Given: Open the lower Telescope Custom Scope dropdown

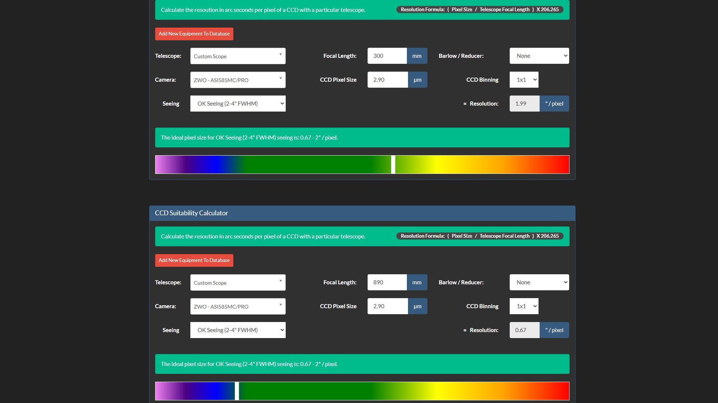Looking at the screenshot, I should 238,282.
